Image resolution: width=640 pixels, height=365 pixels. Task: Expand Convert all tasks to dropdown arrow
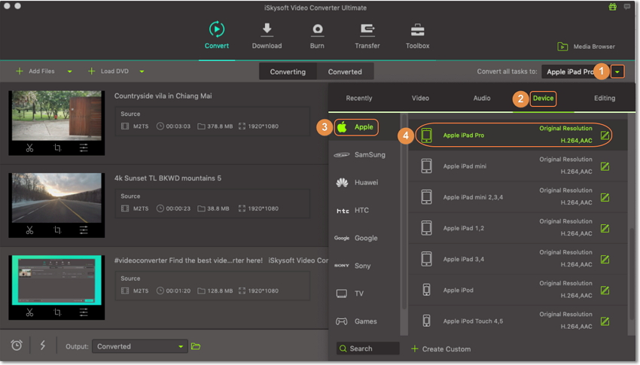617,71
